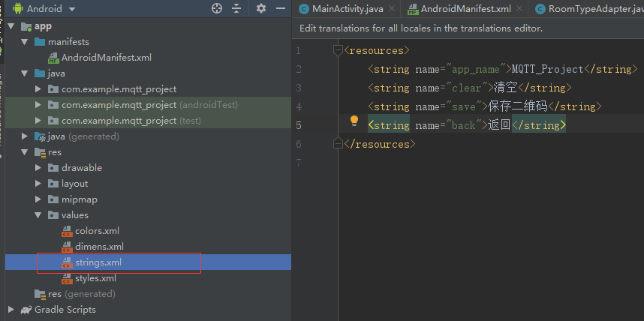Viewport: 644px width, 321px height.
Task: Select strings.xml in the values folder
Action: click(x=98, y=262)
